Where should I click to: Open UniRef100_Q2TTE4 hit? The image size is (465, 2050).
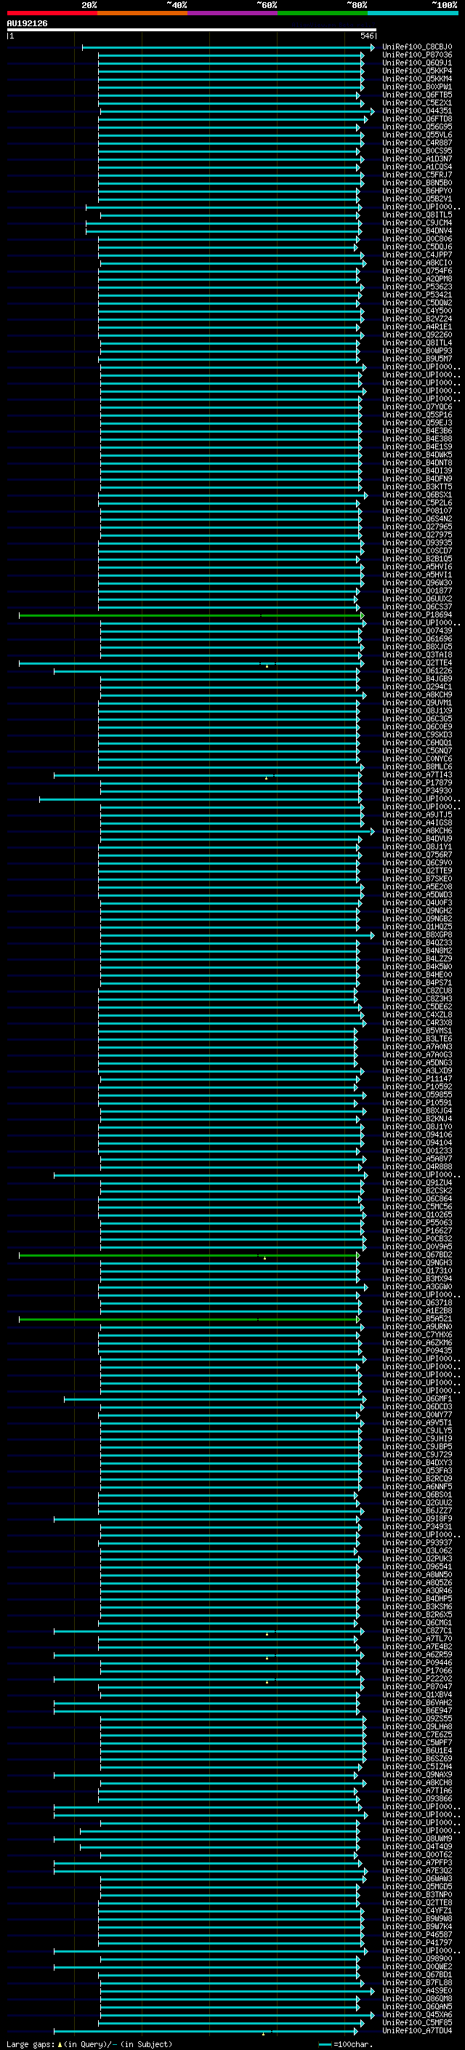[x=416, y=663]
